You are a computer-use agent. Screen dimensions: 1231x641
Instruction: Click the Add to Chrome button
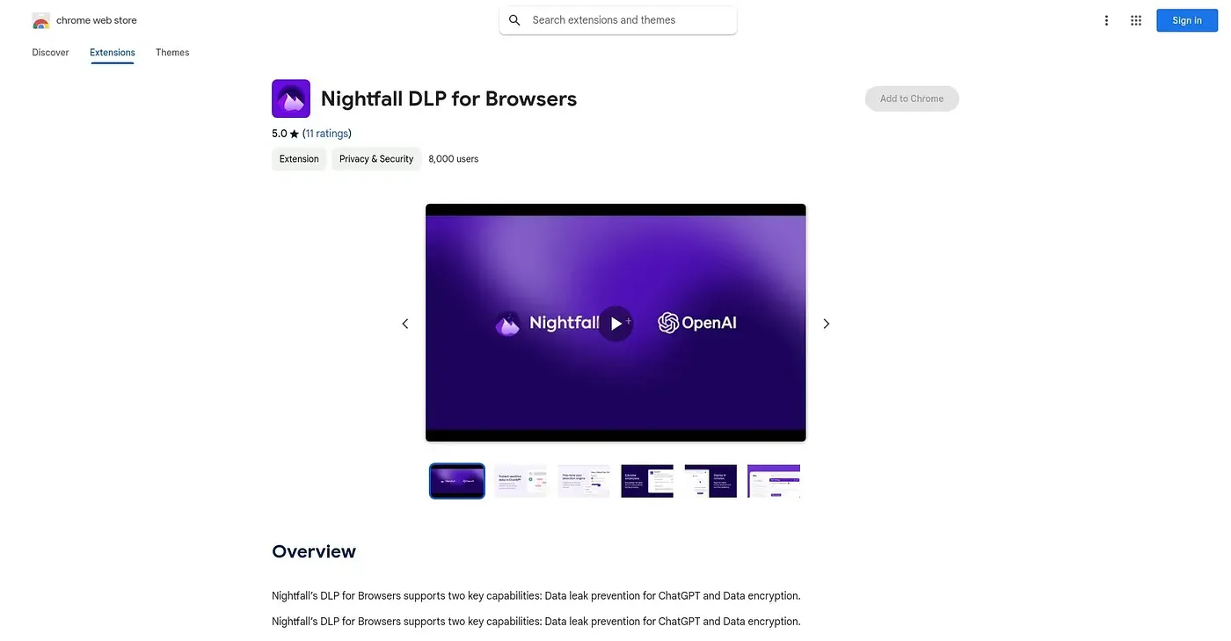tap(912, 98)
